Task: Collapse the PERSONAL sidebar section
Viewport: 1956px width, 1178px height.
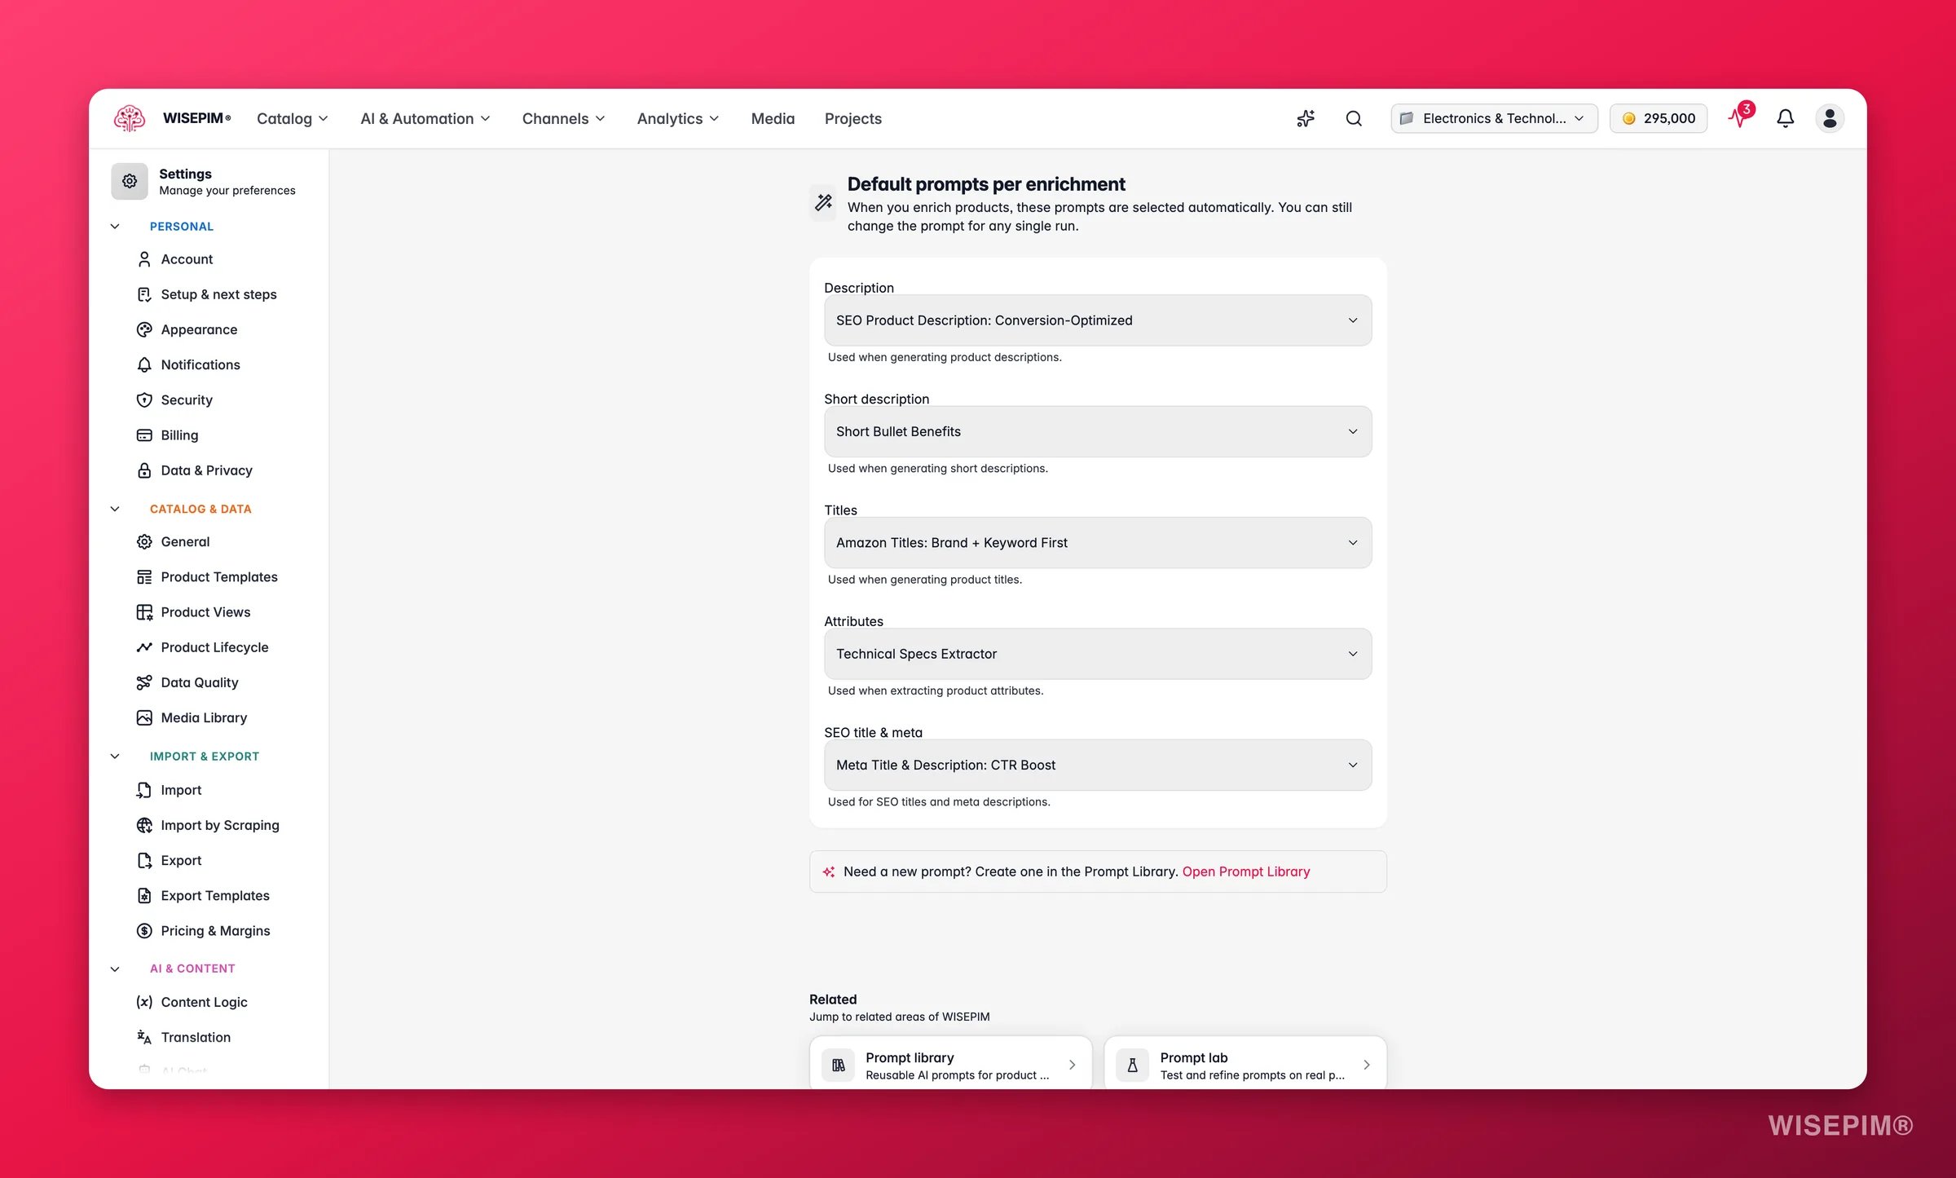Action: pyautogui.click(x=115, y=227)
